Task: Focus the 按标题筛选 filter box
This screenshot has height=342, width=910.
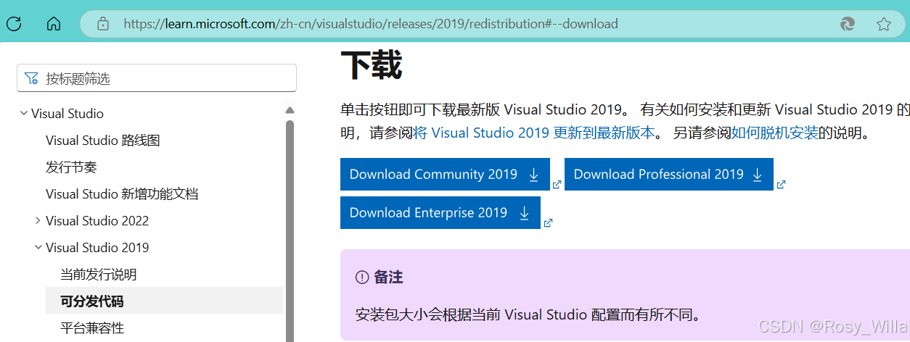Action: point(157,78)
